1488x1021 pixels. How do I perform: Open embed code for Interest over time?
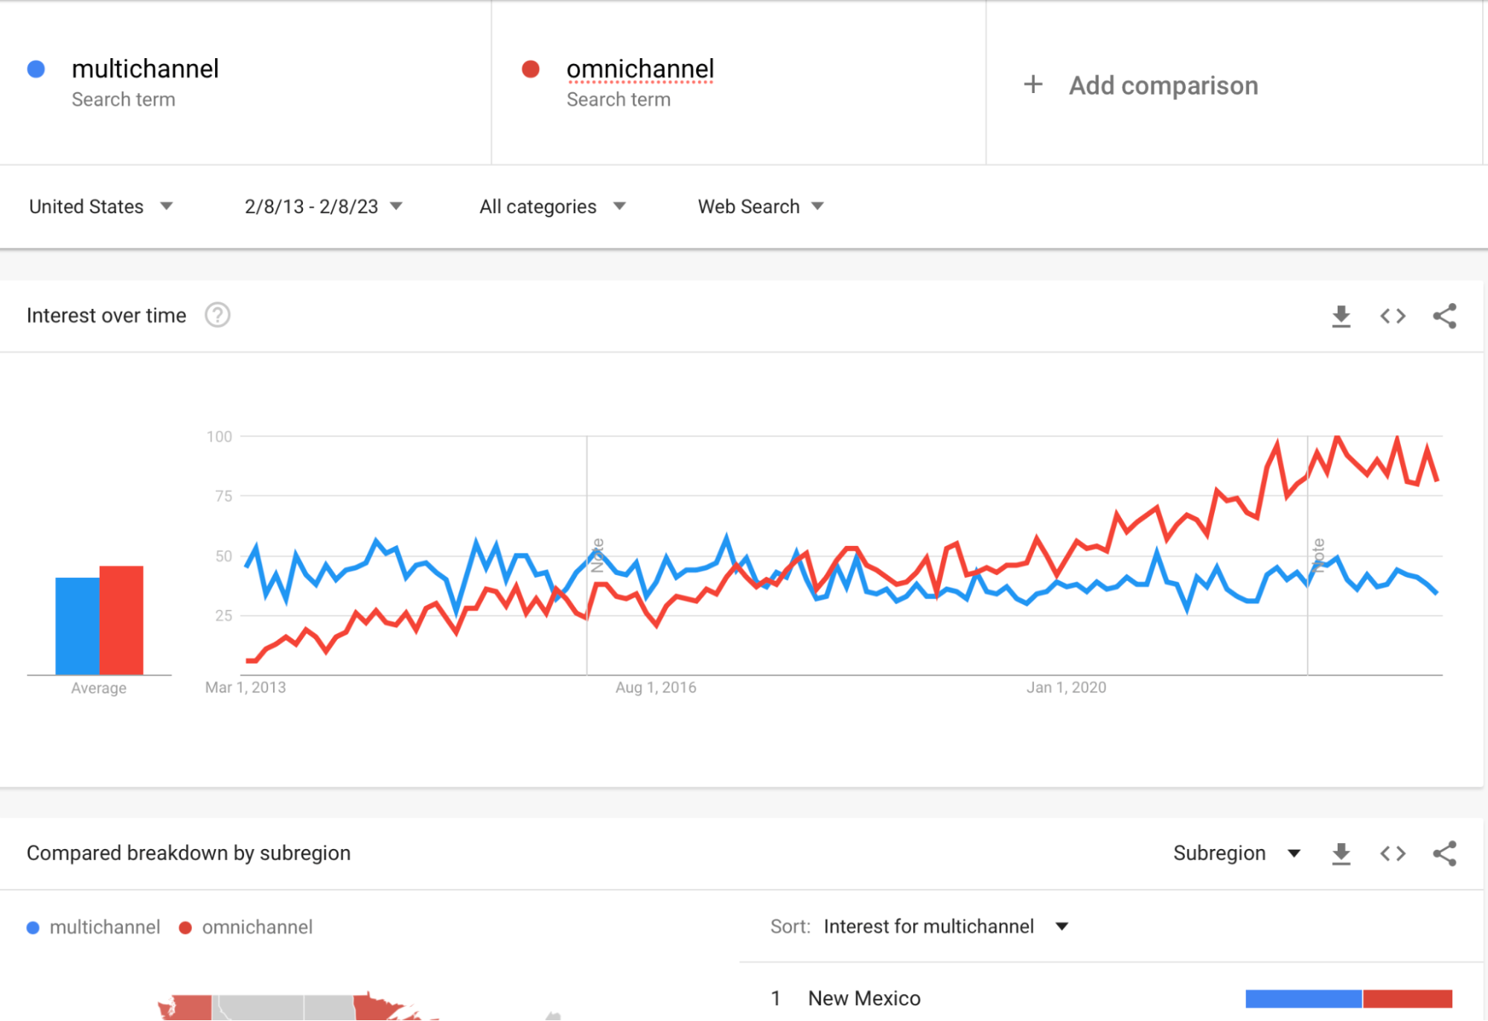(1393, 317)
